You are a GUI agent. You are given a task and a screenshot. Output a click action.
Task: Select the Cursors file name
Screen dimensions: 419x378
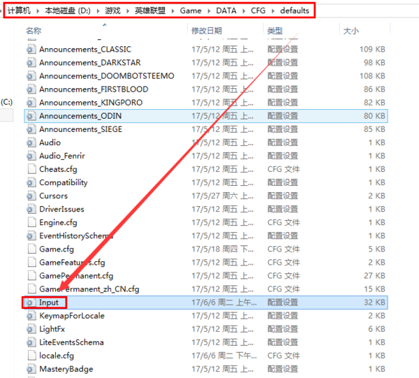coord(54,196)
